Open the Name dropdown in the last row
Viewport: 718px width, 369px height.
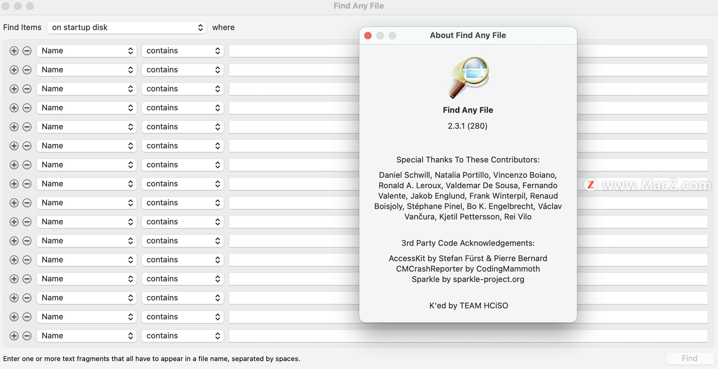(87, 336)
